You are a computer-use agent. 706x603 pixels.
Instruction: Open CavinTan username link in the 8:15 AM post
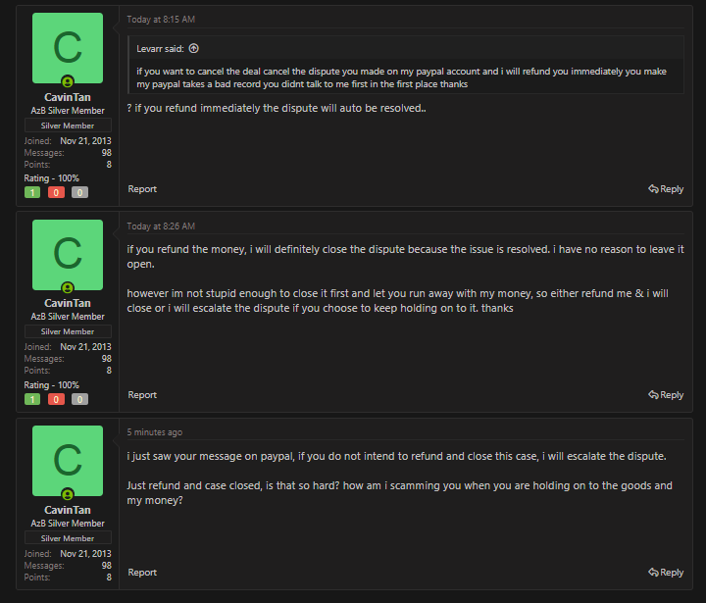click(x=68, y=97)
